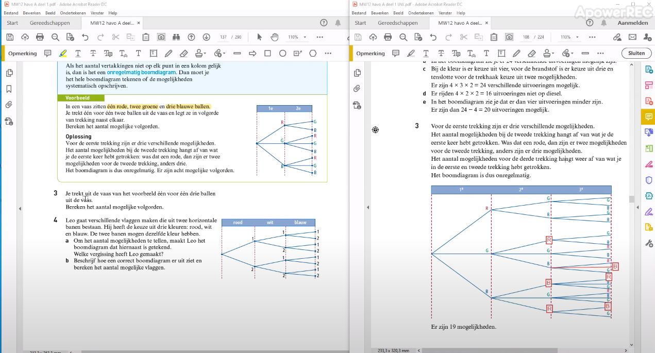
Task: Go to previous page in left window
Action: (x=191, y=37)
